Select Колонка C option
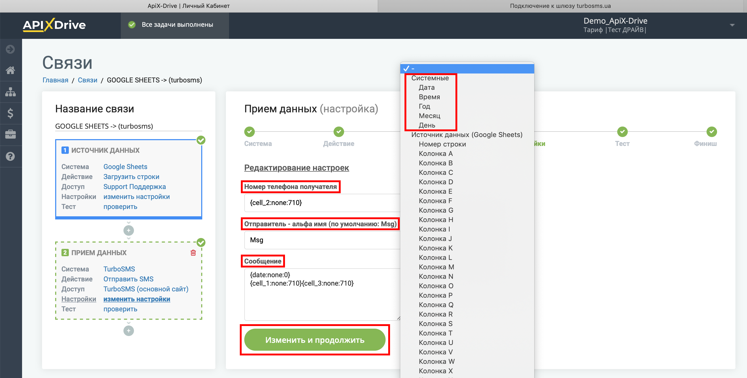747x378 pixels. point(467,173)
